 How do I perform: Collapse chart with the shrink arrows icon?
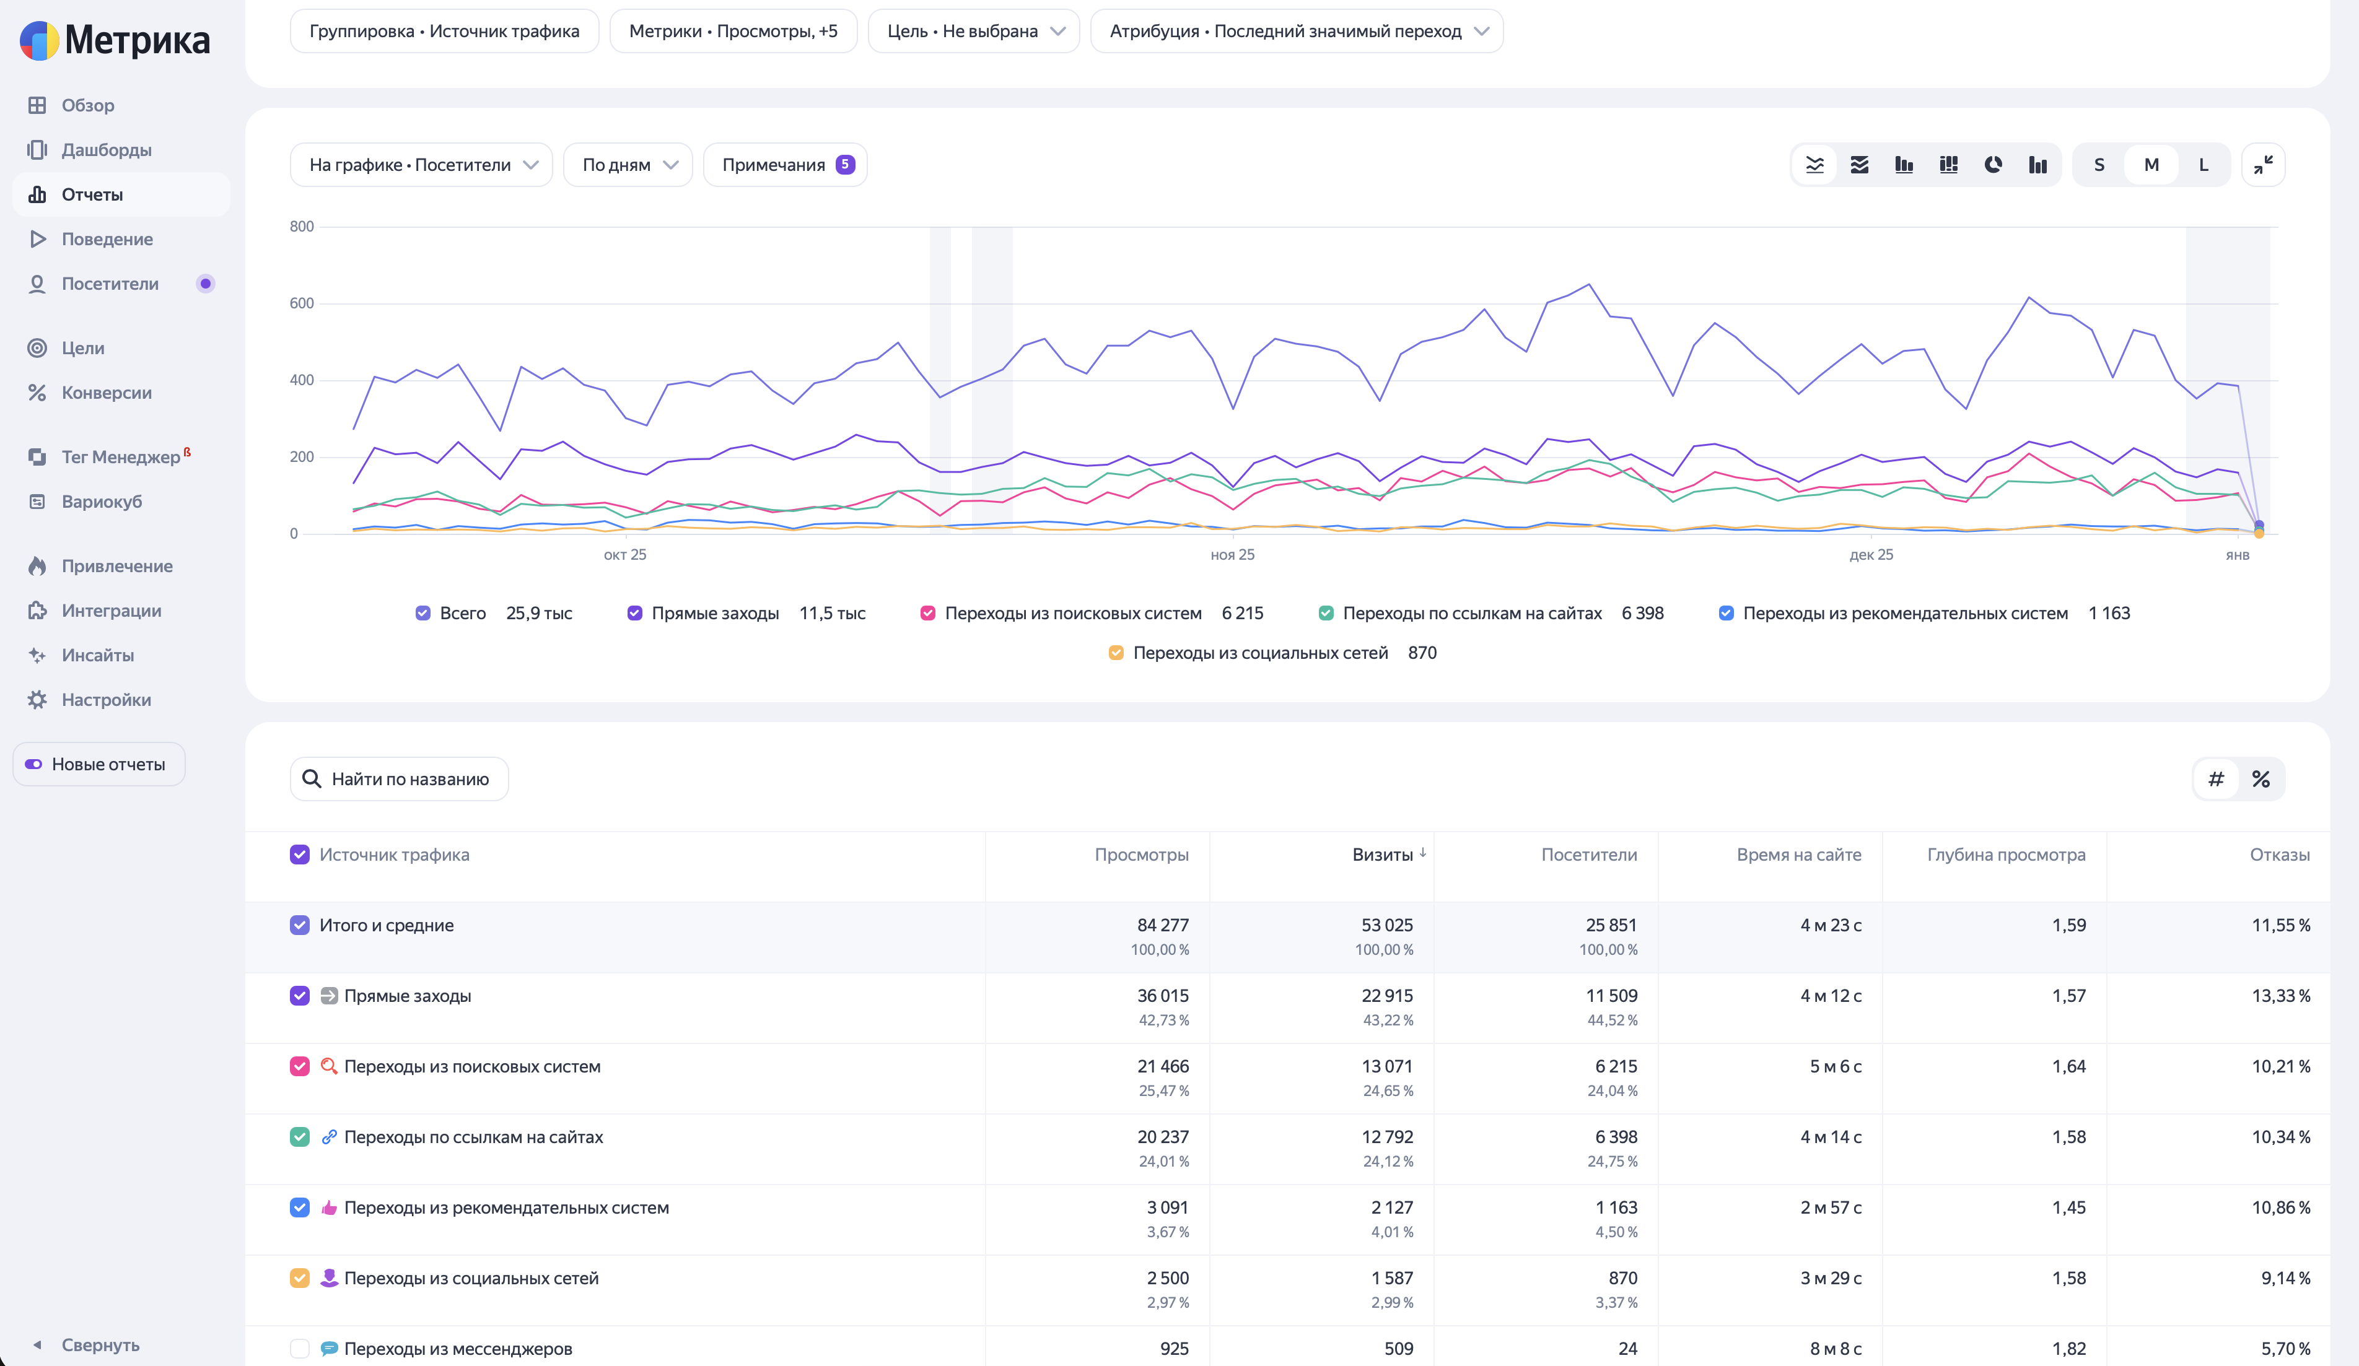tap(2262, 165)
